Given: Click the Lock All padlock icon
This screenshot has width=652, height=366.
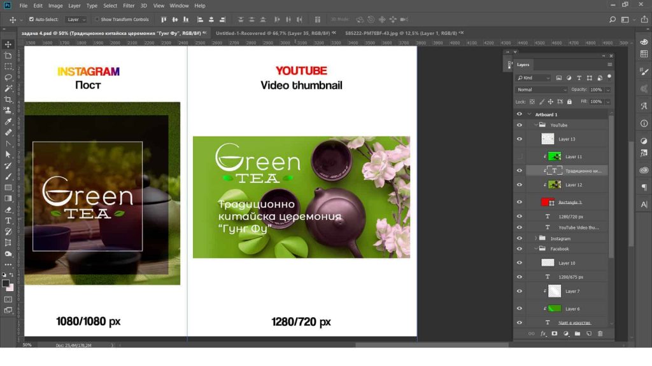Looking at the screenshot, I should pyautogui.click(x=569, y=102).
